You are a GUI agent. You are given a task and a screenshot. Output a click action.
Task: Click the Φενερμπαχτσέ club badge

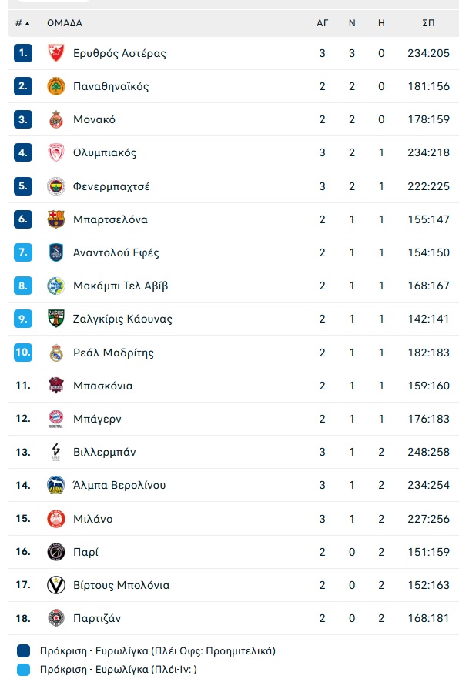click(x=56, y=186)
